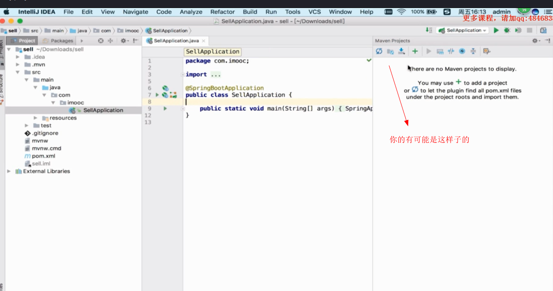Select .gitignore file in tree
This screenshot has width=553, height=291.
[x=41, y=133]
